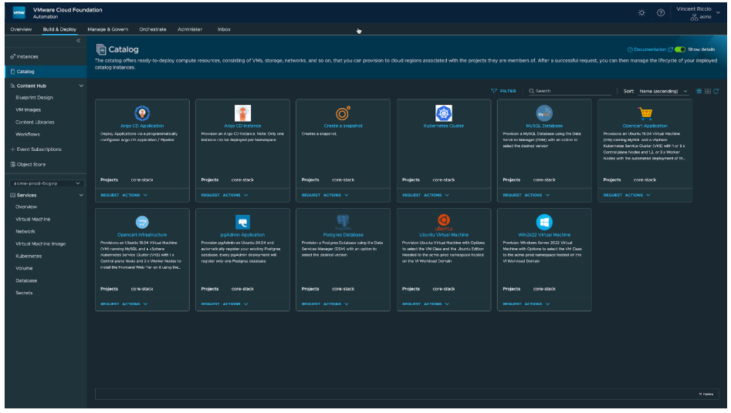
Task: Open the Manage & Govern tab
Action: 108,29
